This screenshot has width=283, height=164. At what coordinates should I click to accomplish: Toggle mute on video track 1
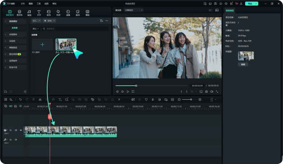pyautogui.click(x=15, y=130)
